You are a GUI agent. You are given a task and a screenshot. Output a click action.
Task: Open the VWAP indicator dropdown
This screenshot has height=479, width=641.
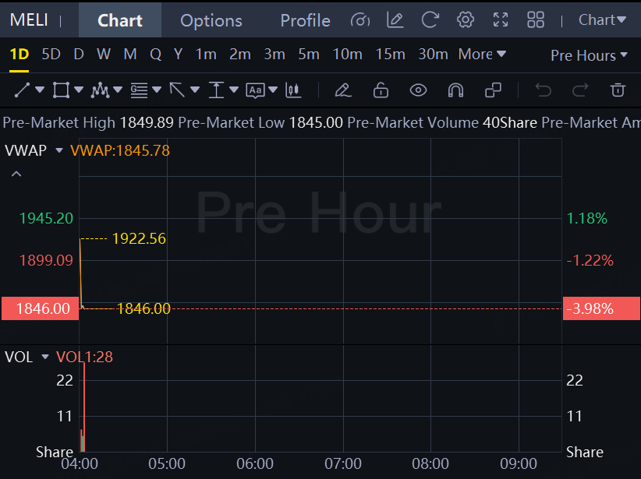58,150
